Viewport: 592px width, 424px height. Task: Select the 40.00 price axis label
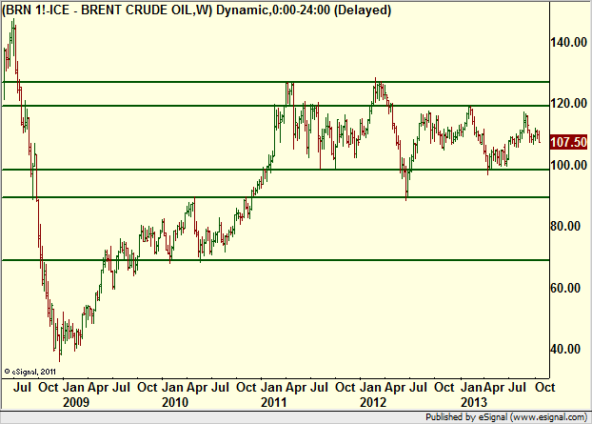565,349
